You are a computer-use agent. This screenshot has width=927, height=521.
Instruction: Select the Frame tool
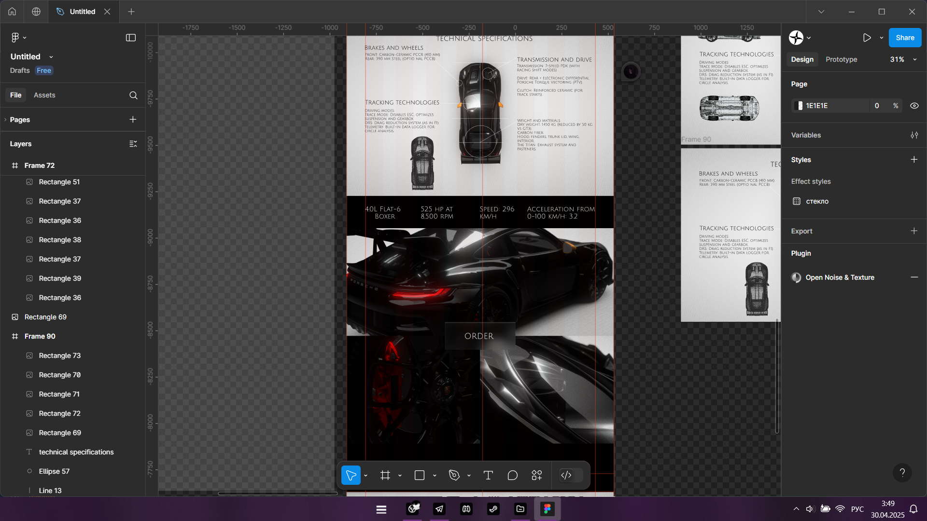pos(385,475)
